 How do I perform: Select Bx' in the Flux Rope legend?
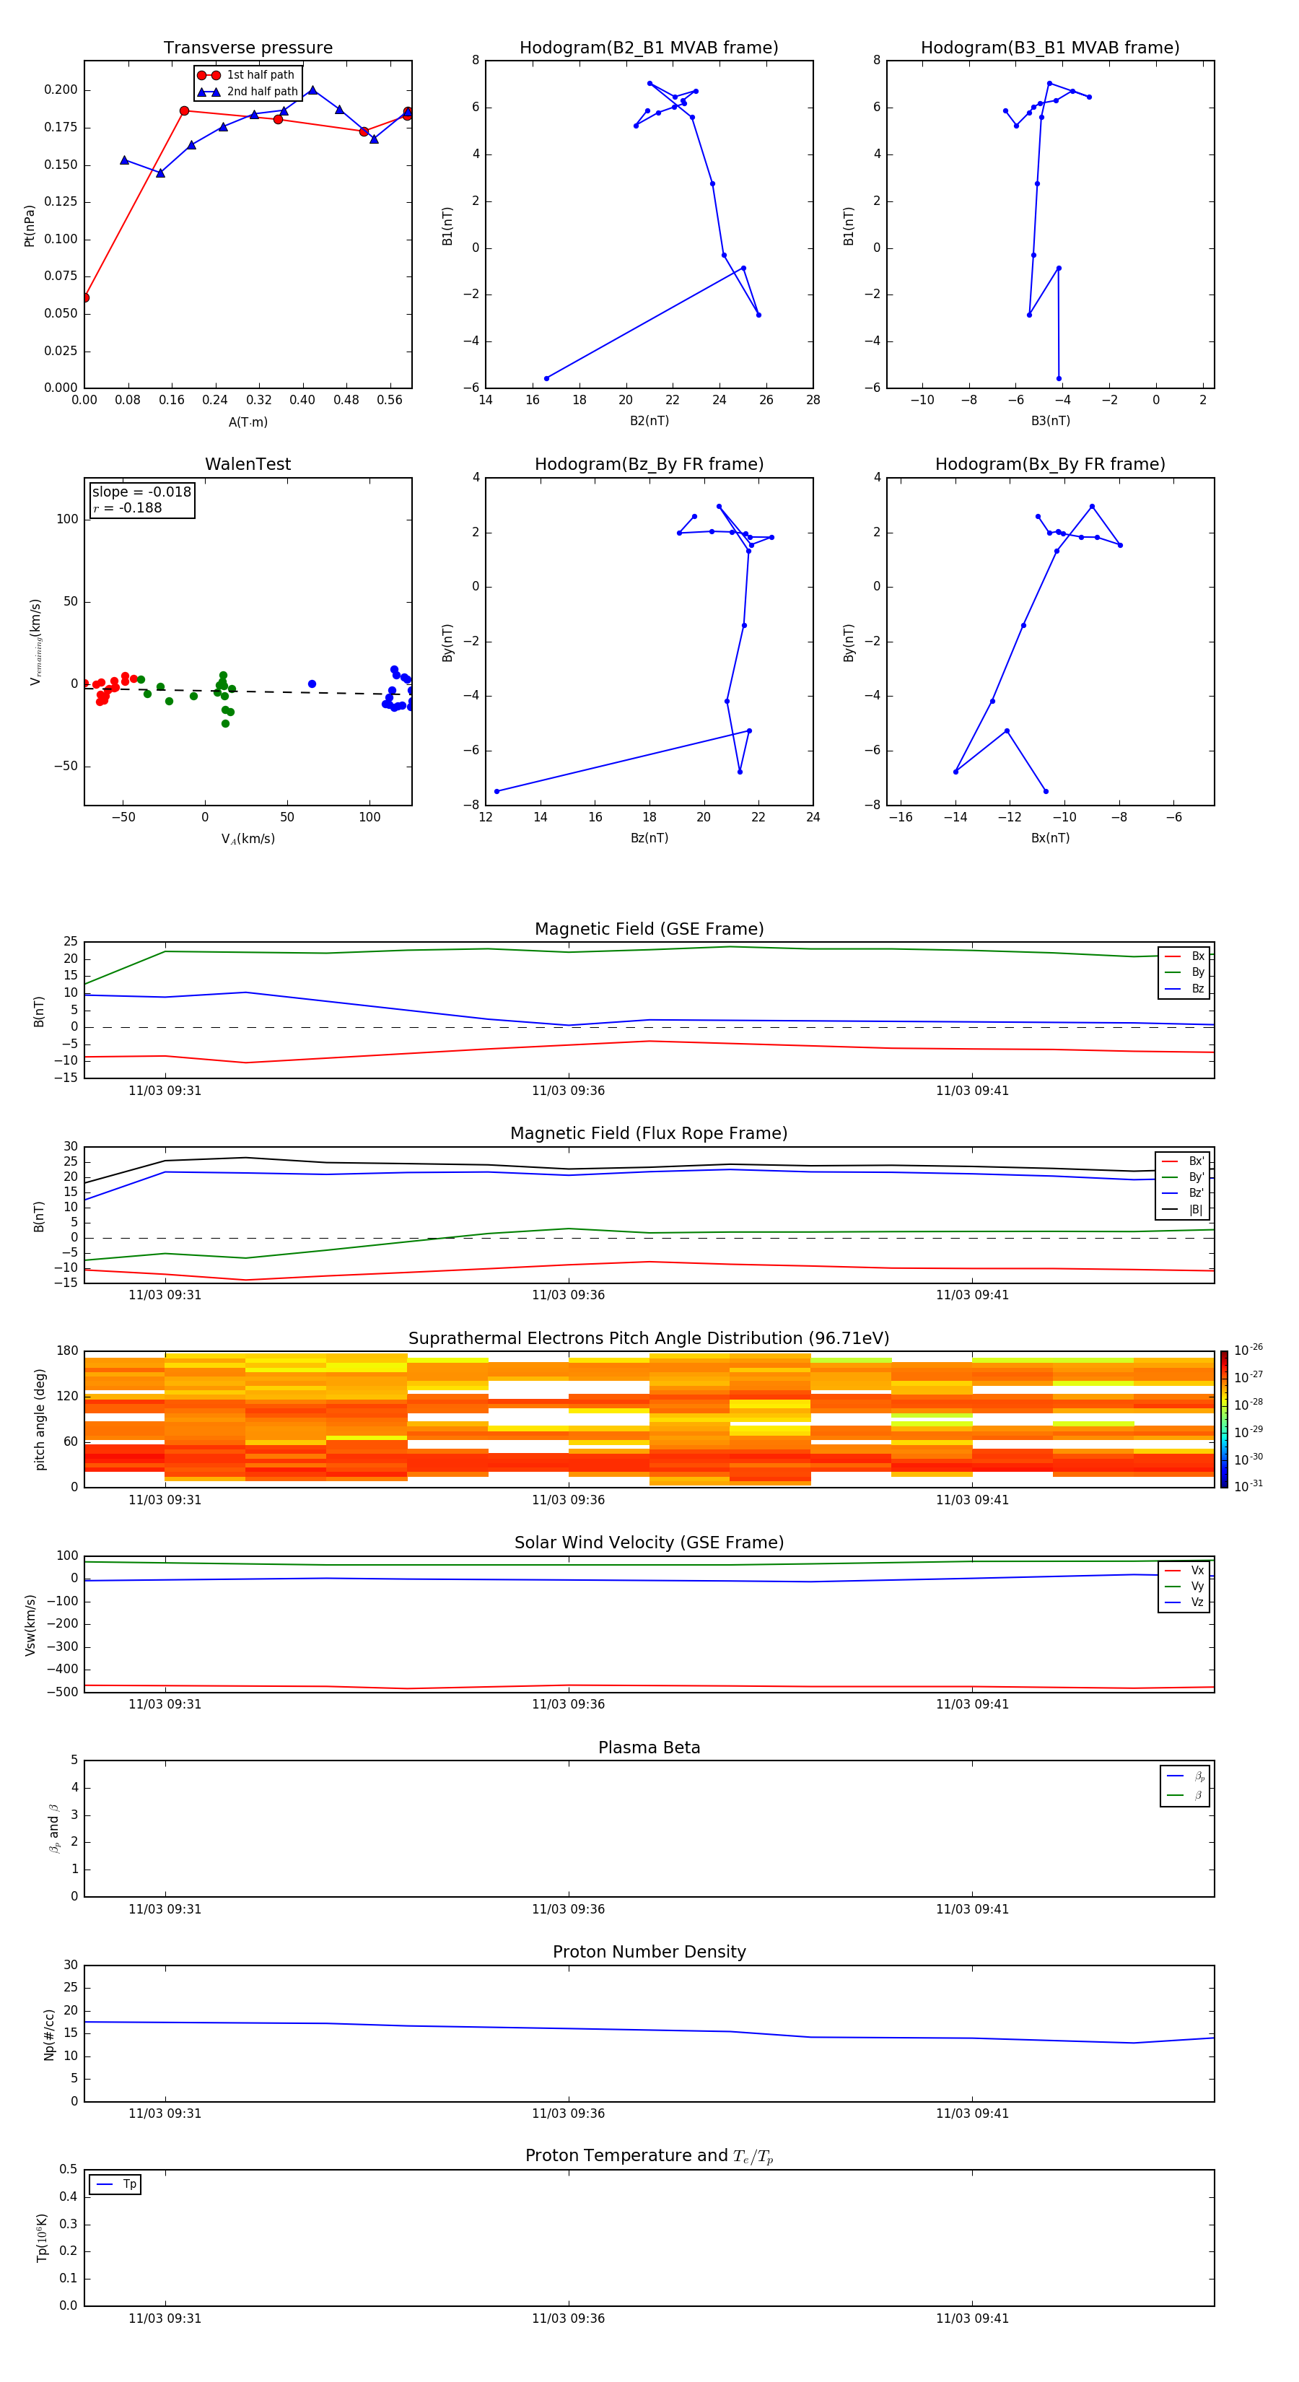tap(1184, 1161)
